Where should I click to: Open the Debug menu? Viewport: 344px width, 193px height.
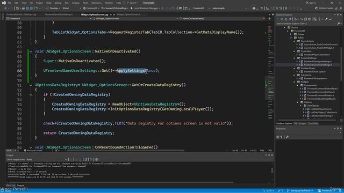(58, 3)
